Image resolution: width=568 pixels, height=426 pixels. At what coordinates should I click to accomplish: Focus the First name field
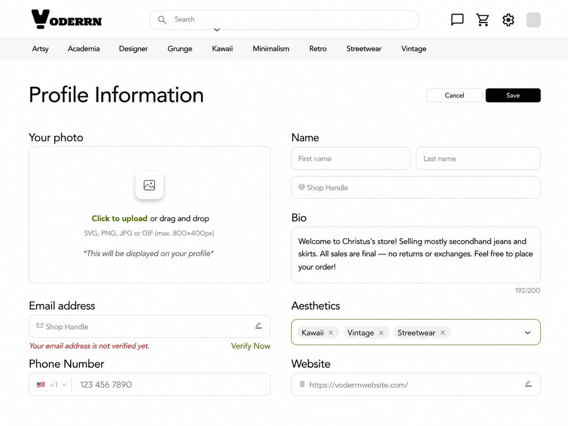[351, 159]
